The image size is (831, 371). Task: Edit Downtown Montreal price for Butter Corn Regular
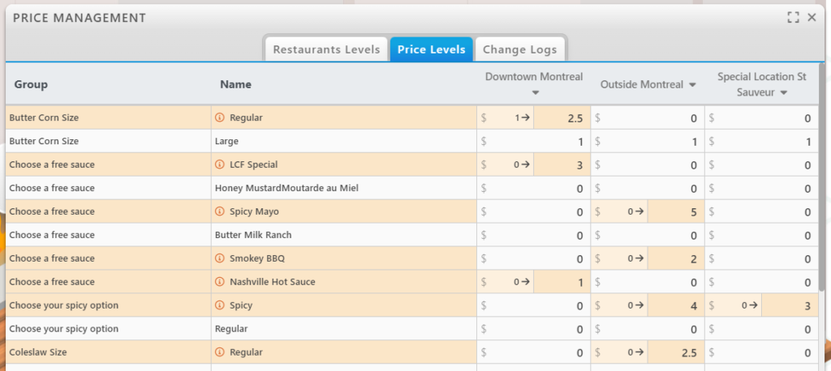tap(560, 118)
